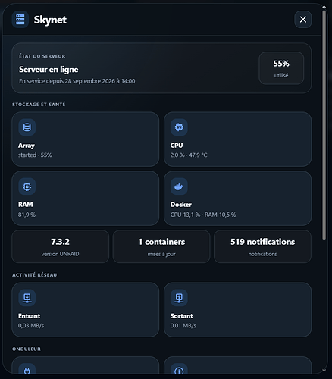This screenshot has height=379, width=332.
Task: Click the Onduleur power plug icon
Action: coord(27,369)
